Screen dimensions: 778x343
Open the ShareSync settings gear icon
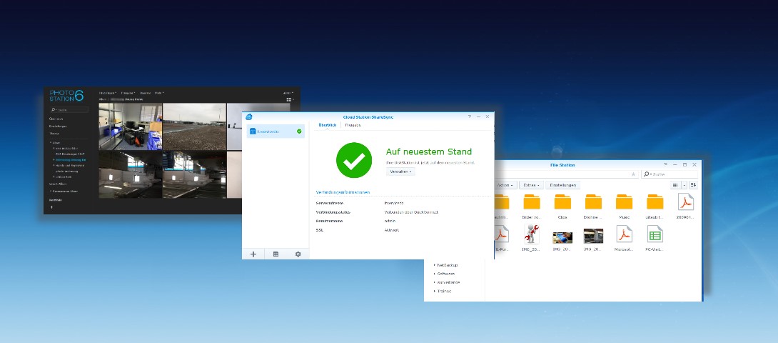coord(298,254)
